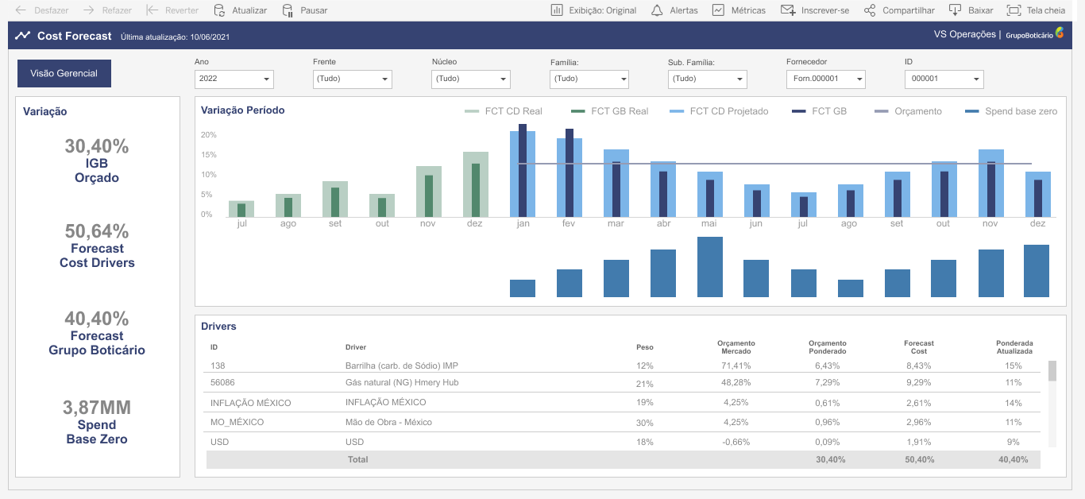1085x499 pixels.
Task: Select the Barrilha (carb. de Sódio) IMP row
Action: (401, 366)
